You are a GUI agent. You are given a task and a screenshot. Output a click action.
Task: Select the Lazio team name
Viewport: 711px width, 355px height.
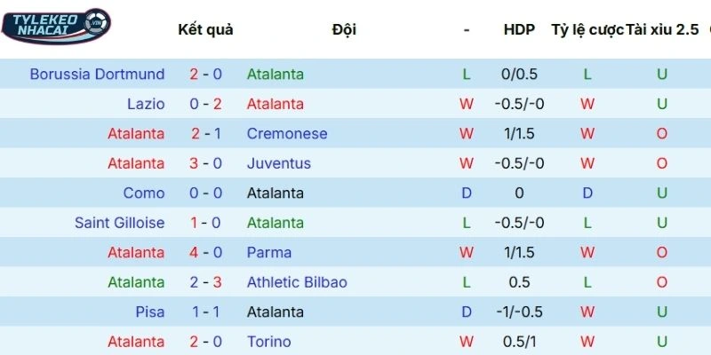click(146, 104)
